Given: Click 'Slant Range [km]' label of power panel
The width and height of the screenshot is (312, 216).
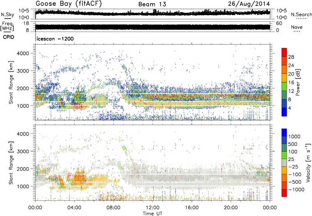Looking at the screenshot, I should tap(11, 83).
